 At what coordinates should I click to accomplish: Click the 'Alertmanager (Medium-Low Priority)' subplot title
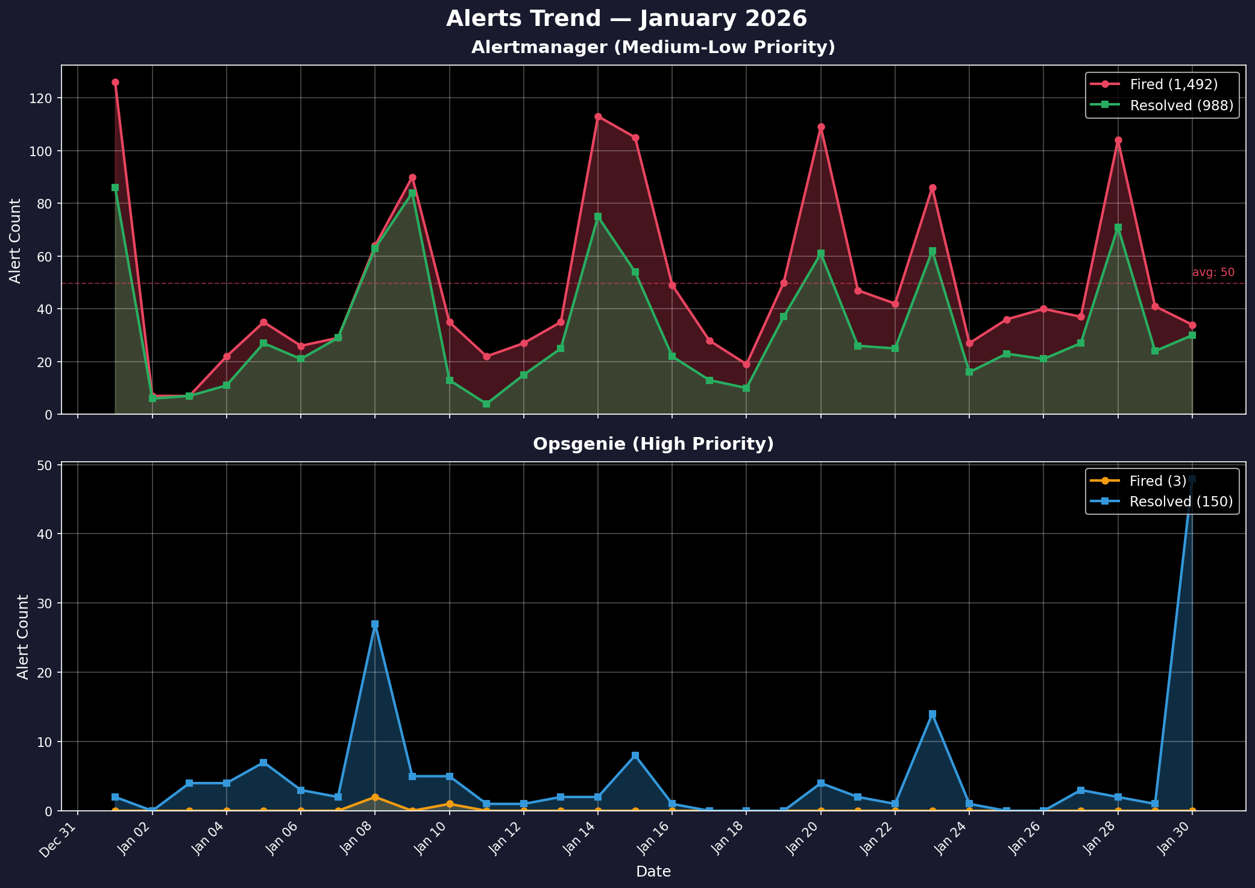[x=653, y=48]
